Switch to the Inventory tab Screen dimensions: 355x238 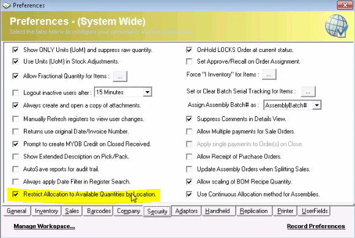tap(47, 211)
